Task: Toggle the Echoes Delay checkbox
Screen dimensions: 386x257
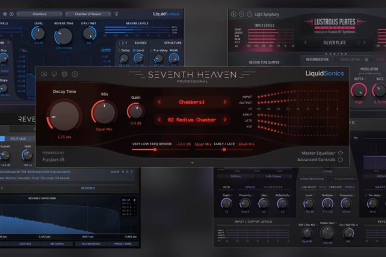Action: coord(119,50)
